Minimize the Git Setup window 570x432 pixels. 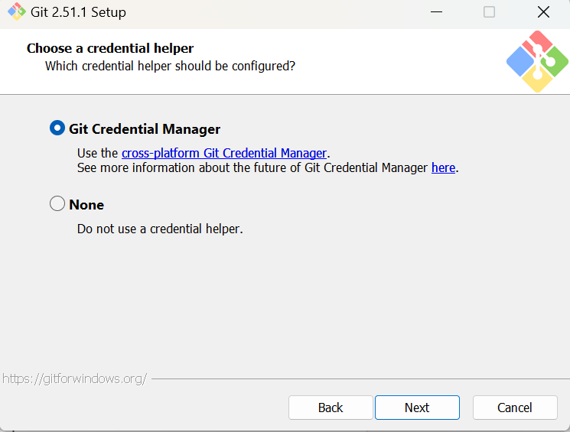[436, 12]
